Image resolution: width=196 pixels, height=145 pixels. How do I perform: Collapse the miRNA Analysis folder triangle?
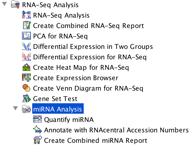point(15,108)
